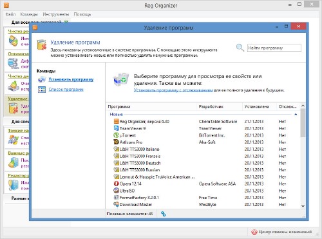Click the Reg Organizer icon in the program list

point(116,121)
